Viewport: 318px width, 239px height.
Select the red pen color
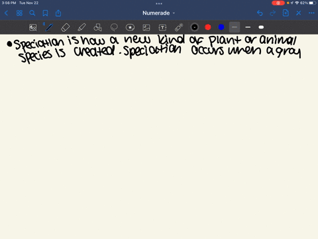[208, 27]
